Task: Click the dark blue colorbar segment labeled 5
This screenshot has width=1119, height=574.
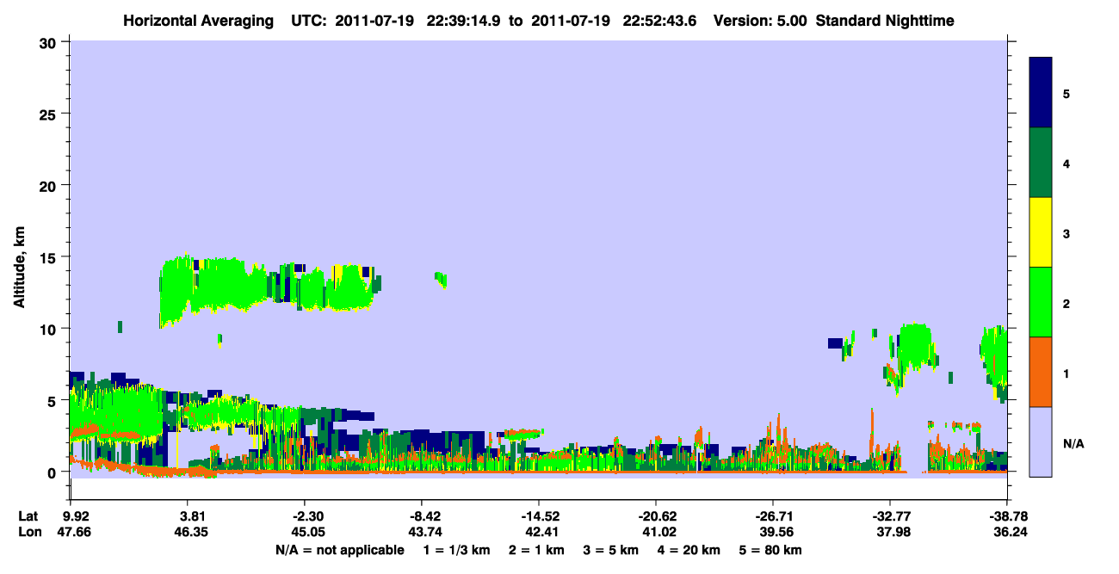Action: [x=1041, y=93]
